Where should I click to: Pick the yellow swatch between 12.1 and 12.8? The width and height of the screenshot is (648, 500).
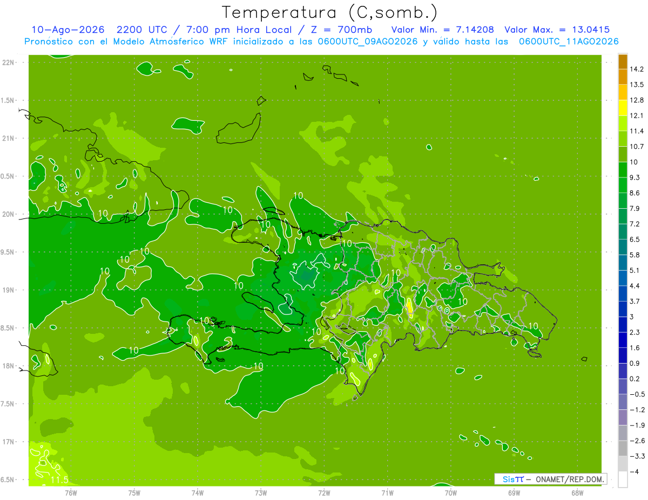(623, 108)
